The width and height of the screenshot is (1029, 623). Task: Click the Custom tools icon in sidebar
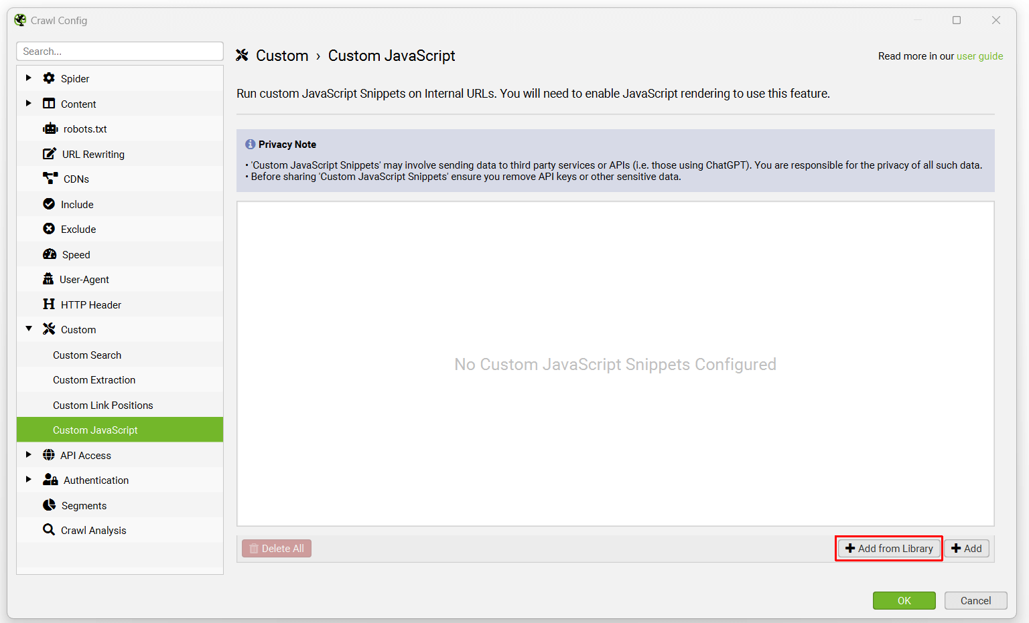(49, 329)
